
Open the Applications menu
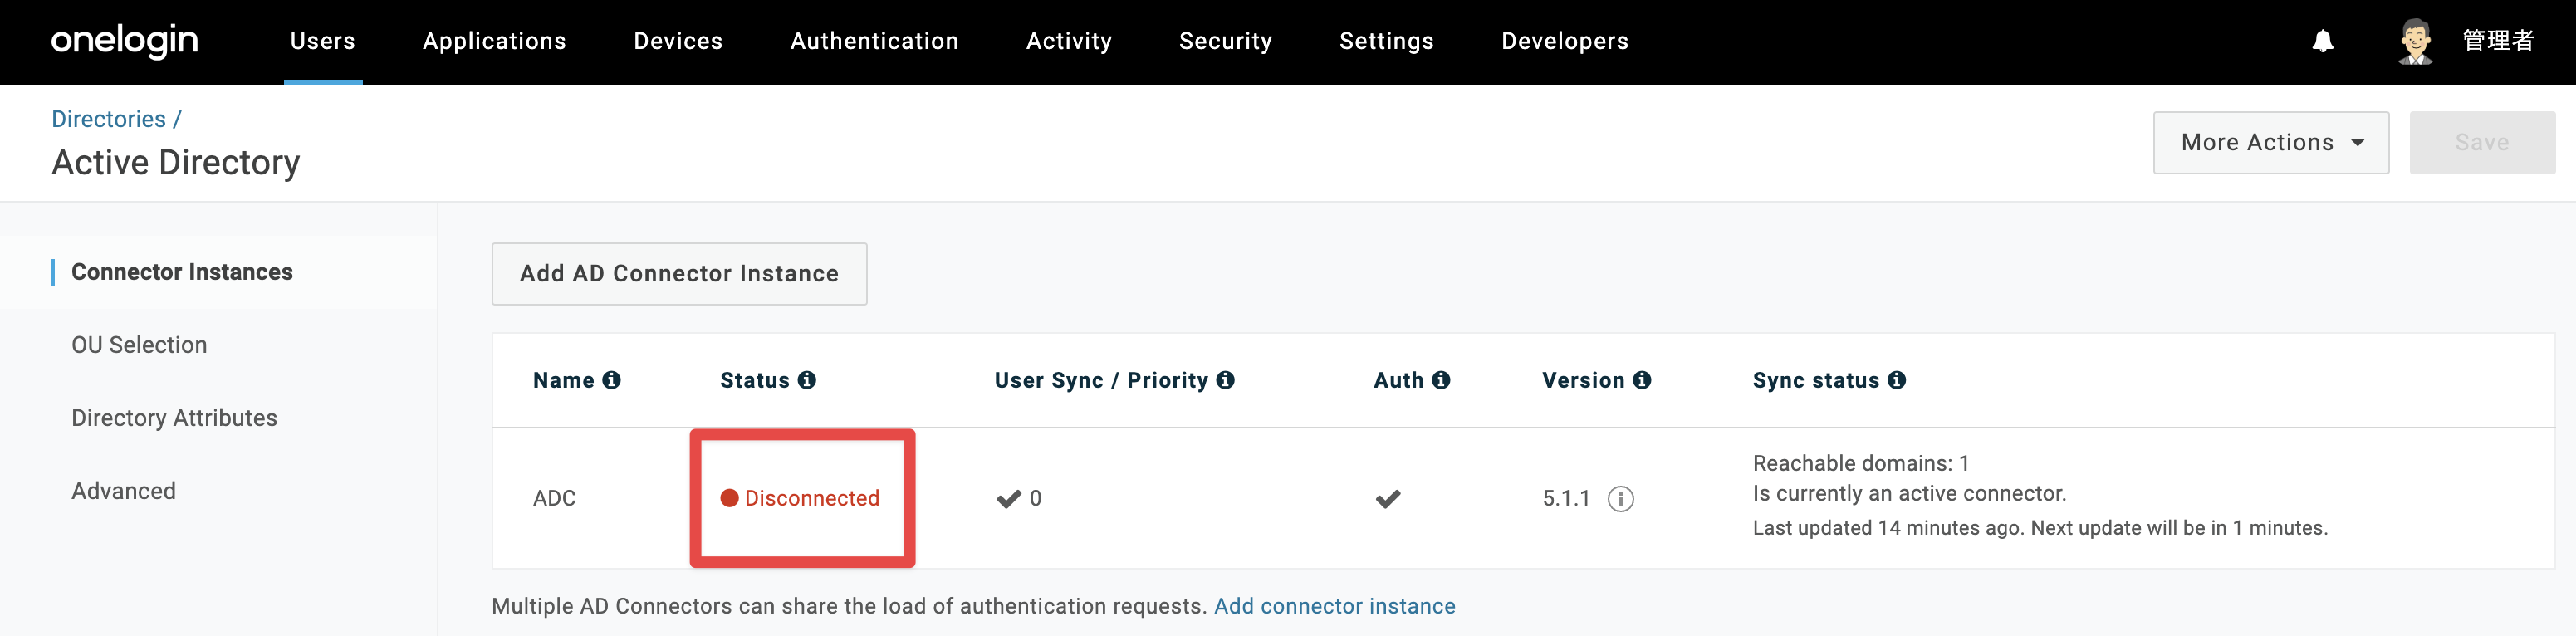pos(495,41)
